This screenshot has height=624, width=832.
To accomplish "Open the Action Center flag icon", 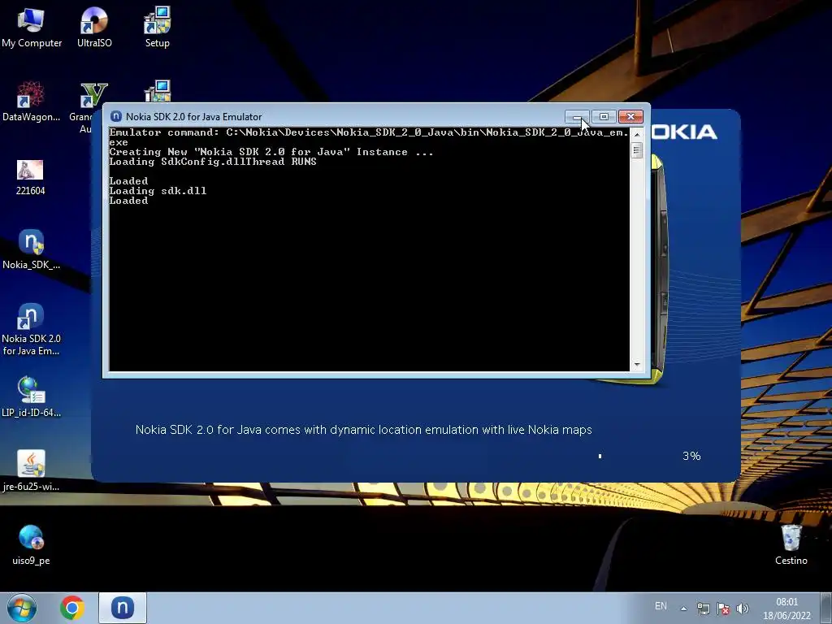I will point(722,609).
